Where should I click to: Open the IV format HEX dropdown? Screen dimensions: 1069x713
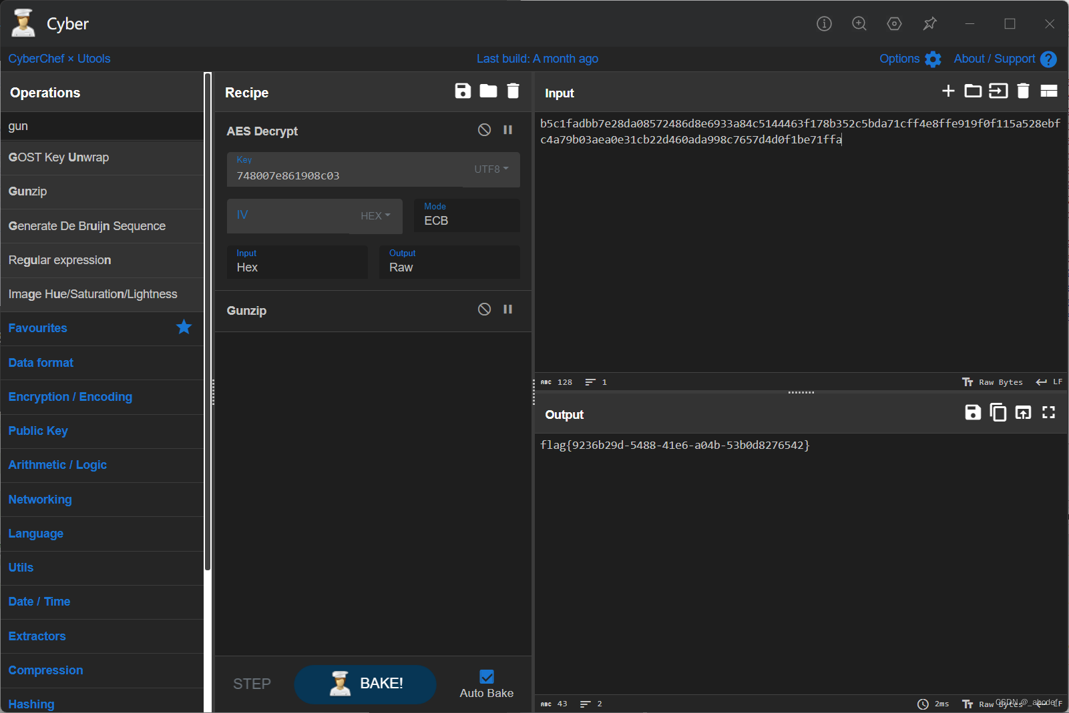(x=375, y=216)
